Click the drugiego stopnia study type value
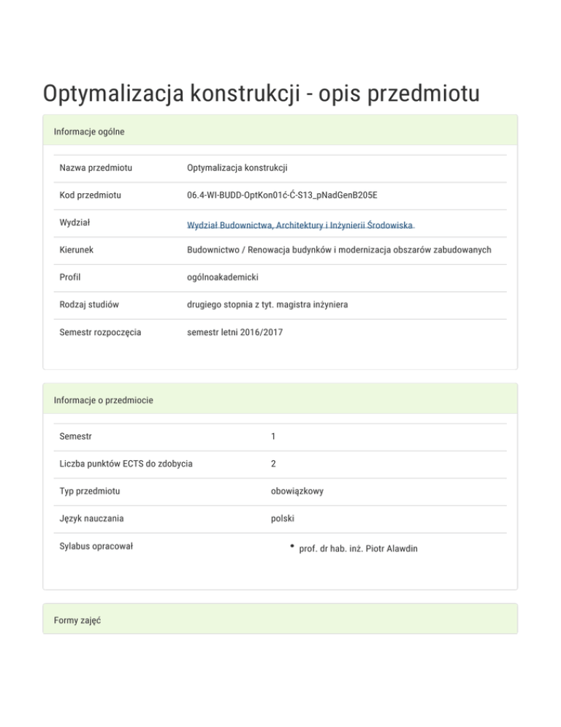The width and height of the screenshot is (561, 727). click(x=267, y=305)
